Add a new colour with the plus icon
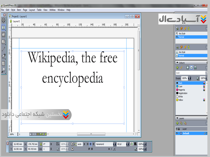 coord(177,68)
